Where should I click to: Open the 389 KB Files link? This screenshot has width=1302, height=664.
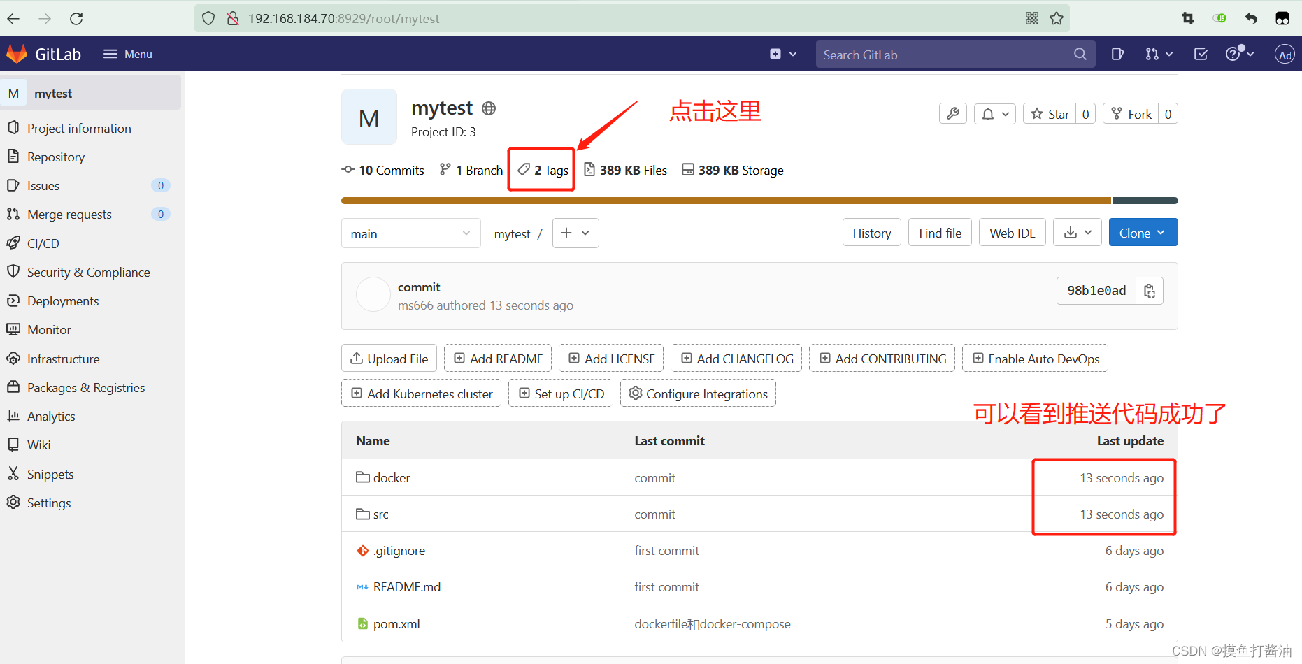tap(625, 170)
